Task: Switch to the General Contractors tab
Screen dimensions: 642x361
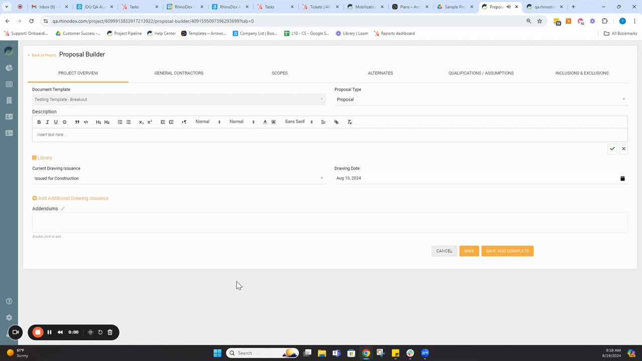Action: (179, 73)
